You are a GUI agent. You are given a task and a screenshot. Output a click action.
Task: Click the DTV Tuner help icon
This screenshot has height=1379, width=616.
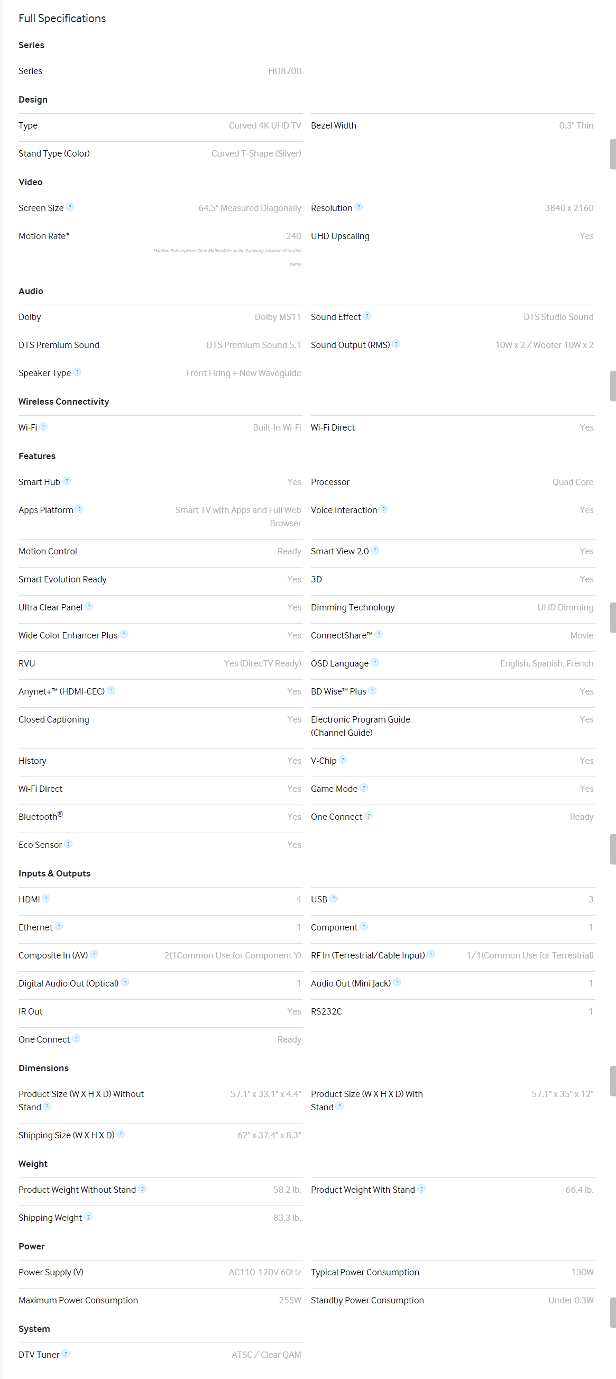(x=66, y=1354)
